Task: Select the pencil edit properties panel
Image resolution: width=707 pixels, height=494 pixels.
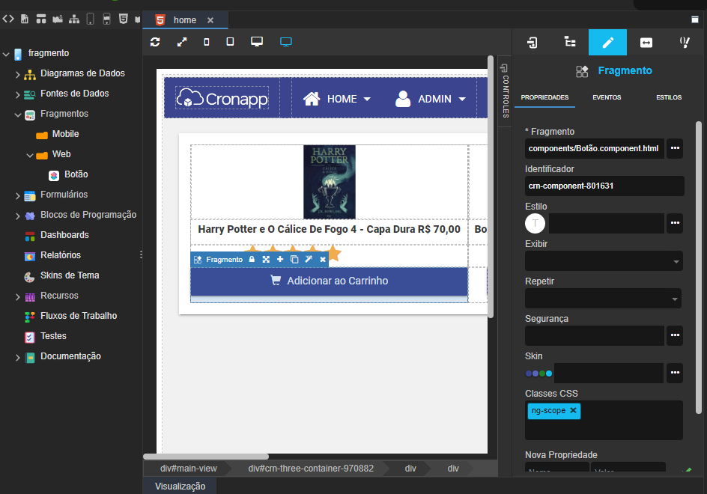Action: point(608,43)
